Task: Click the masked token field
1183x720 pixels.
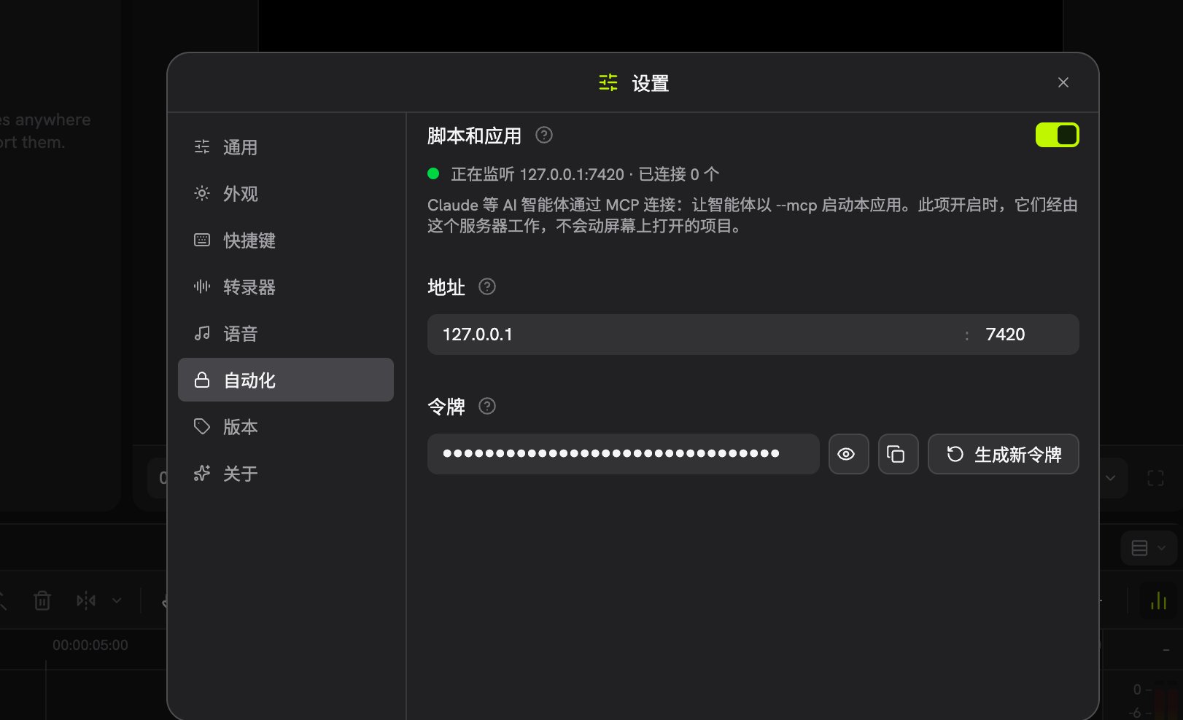Action: click(x=623, y=454)
